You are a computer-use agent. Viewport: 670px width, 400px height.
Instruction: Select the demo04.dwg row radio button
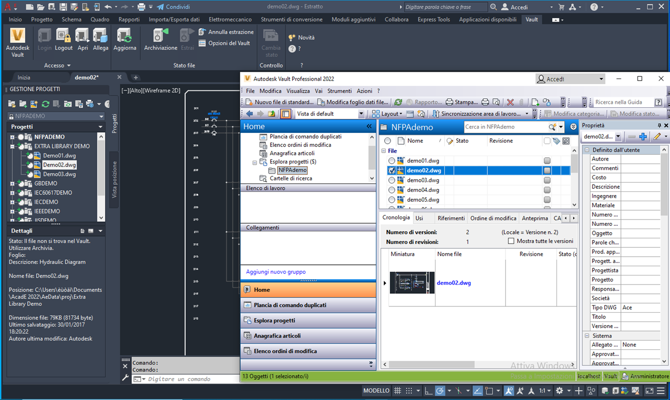tap(392, 190)
